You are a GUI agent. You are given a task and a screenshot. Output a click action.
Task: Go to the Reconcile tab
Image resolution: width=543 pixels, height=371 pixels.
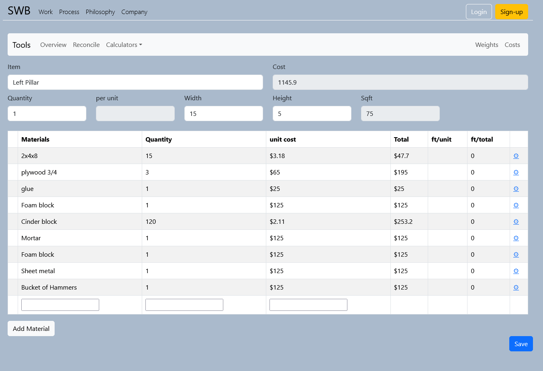[x=86, y=45]
